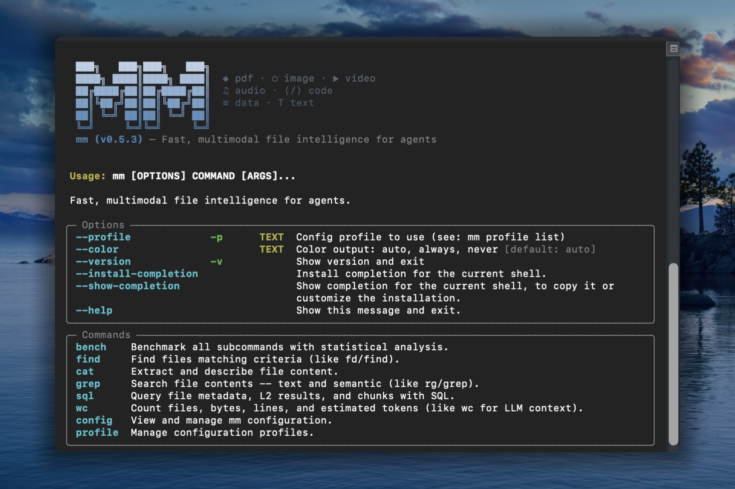Image resolution: width=735 pixels, height=489 pixels.
Task: Click the --help option entry
Action: point(94,310)
